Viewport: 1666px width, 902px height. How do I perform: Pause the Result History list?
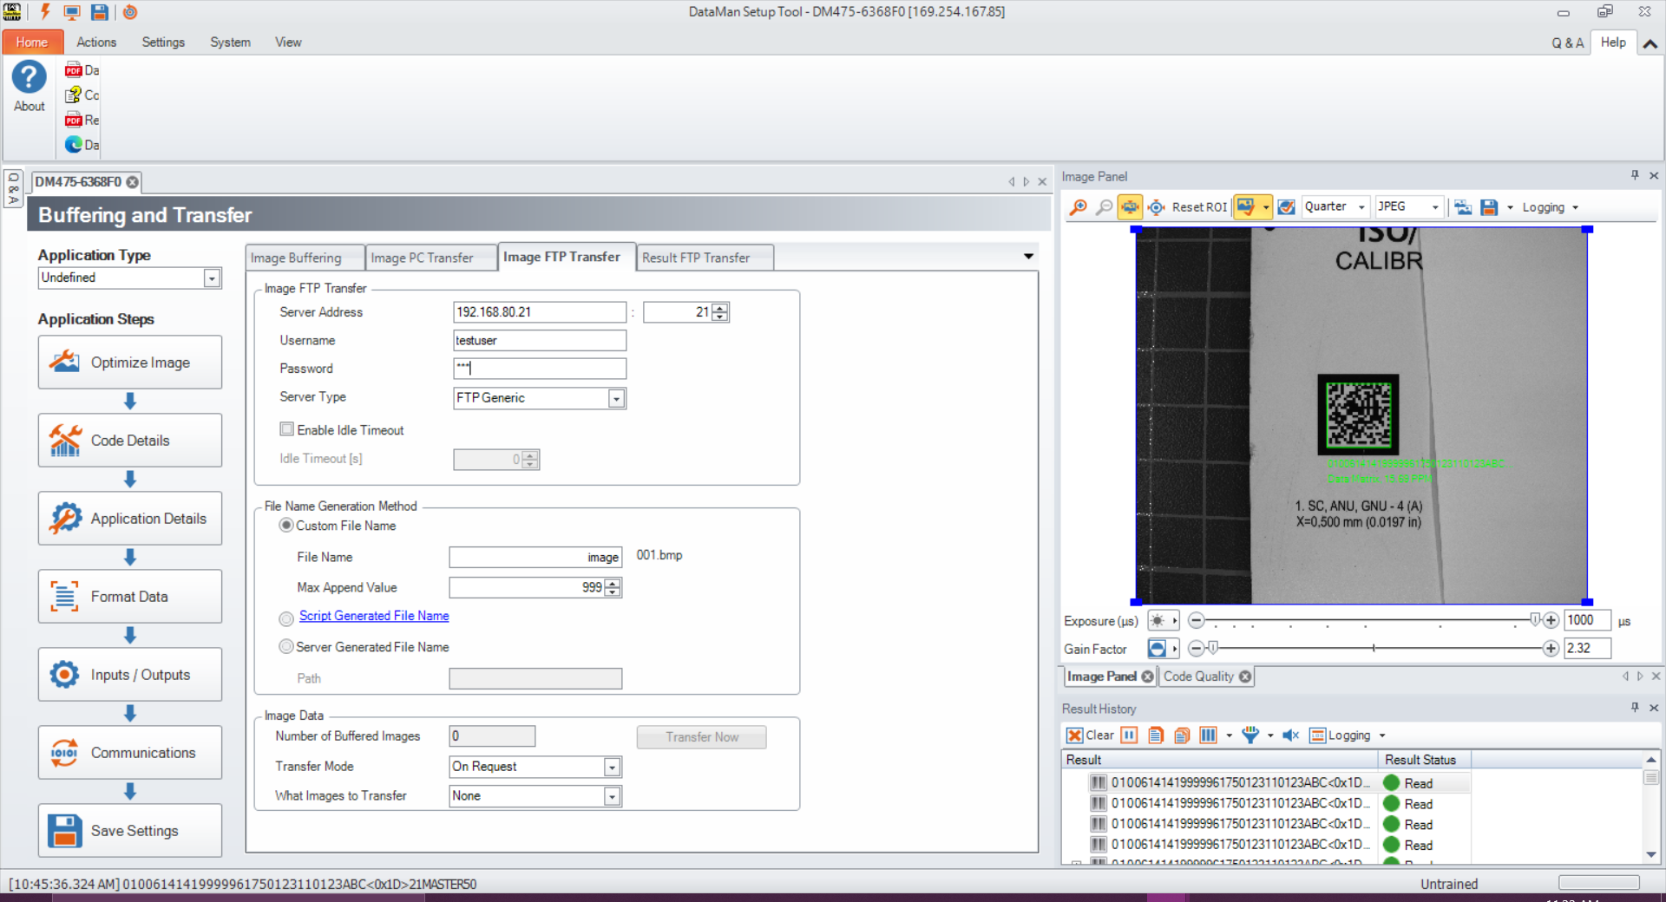click(x=1129, y=735)
